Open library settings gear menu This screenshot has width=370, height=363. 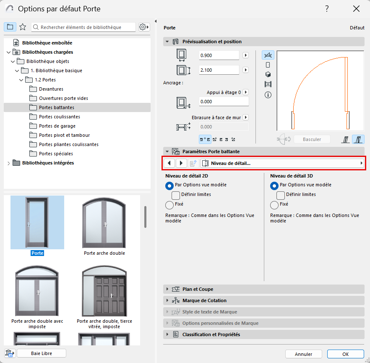point(144,27)
